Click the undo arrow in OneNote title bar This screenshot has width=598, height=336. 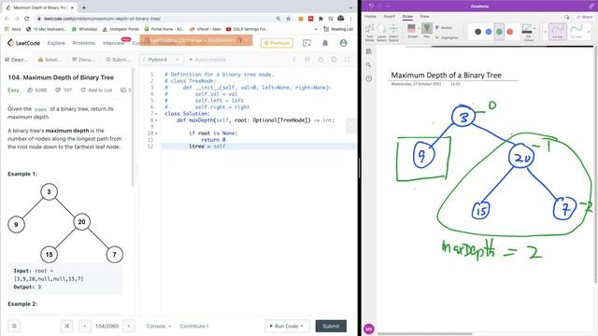[x=371, y=7]
